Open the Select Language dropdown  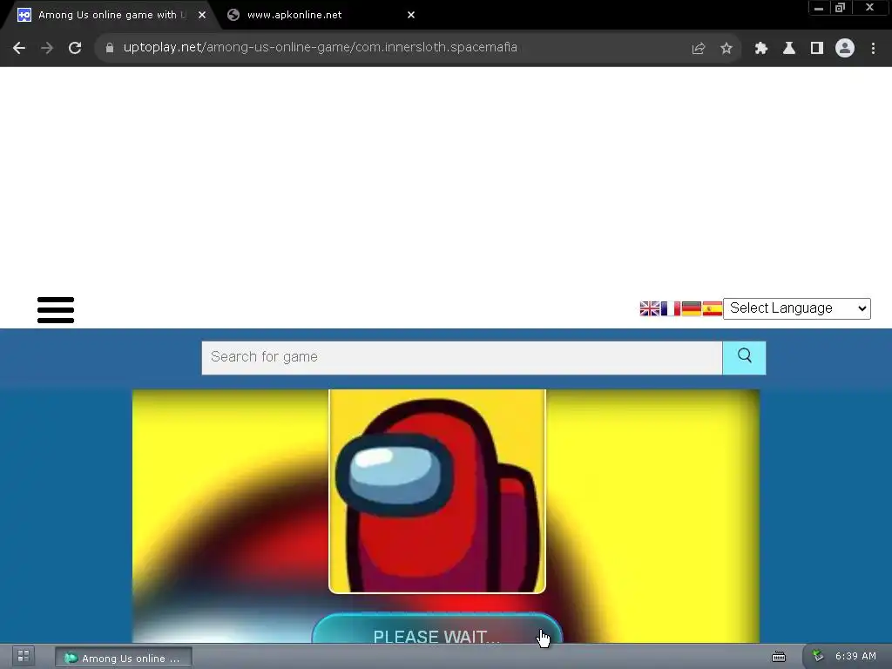(x=796, y=308)
